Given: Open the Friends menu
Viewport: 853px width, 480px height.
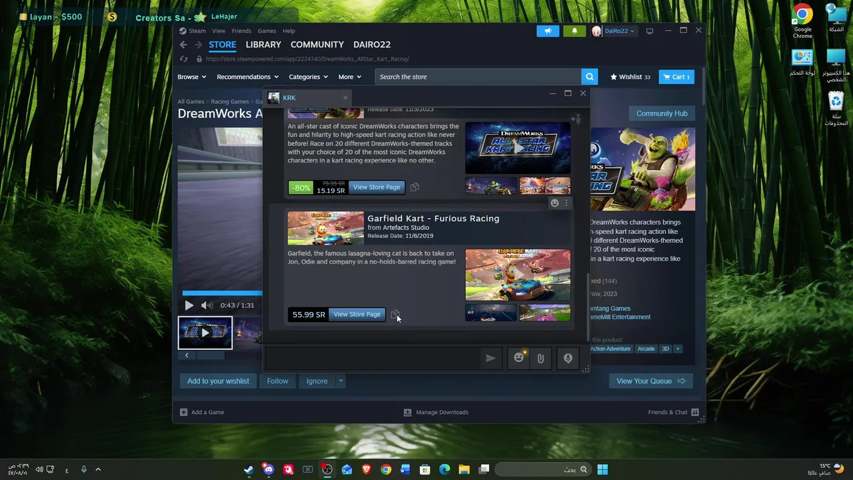Looking at the screenshot, I should [241, 31].
